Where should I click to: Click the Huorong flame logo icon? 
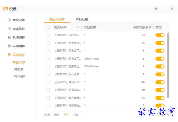(x=5, y=9)
